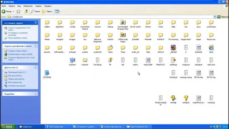This screenshot has height=129, width=229.
Task: Open the Избранное menu
Action: pyautogui.click(x=28, y=6)
